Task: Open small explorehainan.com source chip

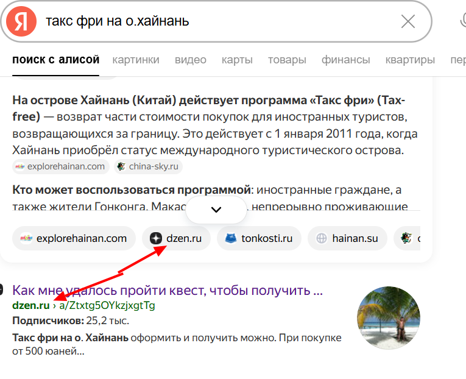Action: (61, 166)
